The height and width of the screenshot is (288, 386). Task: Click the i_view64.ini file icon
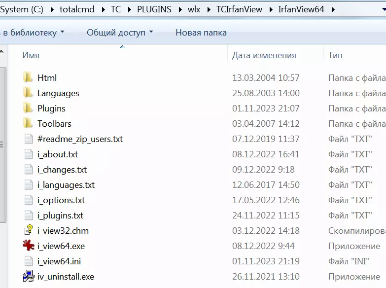point(28,261)
